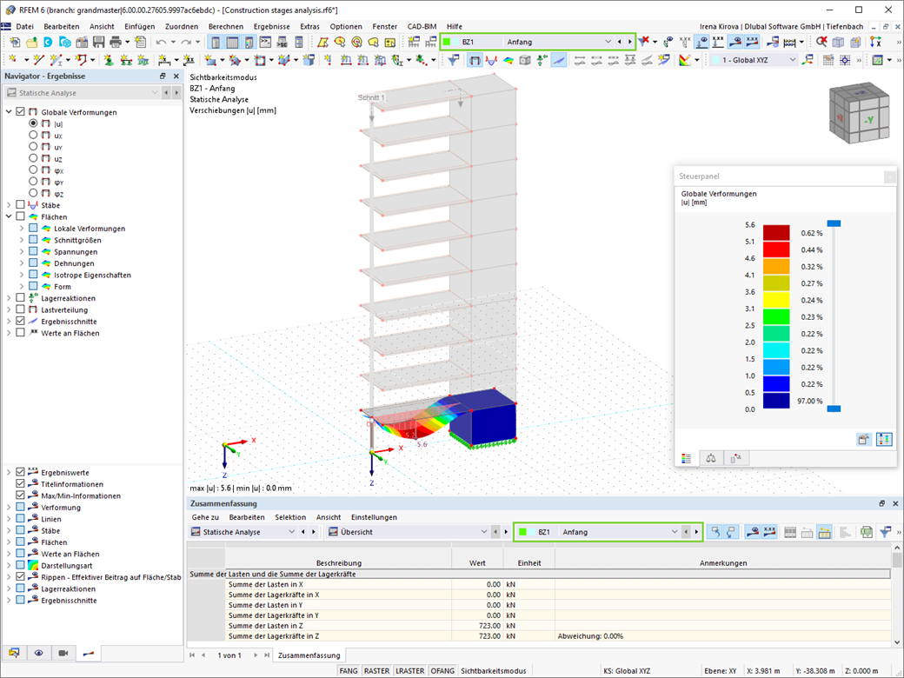Click the filter funnel icon in Zusammenfassung toolbar
Screen dimensions: 904x678
tap(885, 532)
